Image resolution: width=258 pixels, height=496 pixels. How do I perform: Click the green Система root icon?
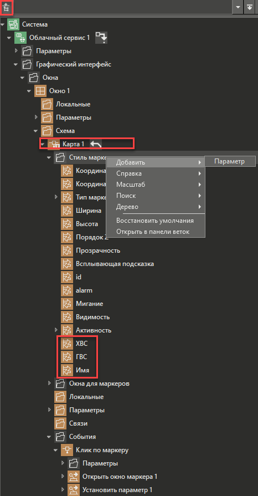pos(13,24)
